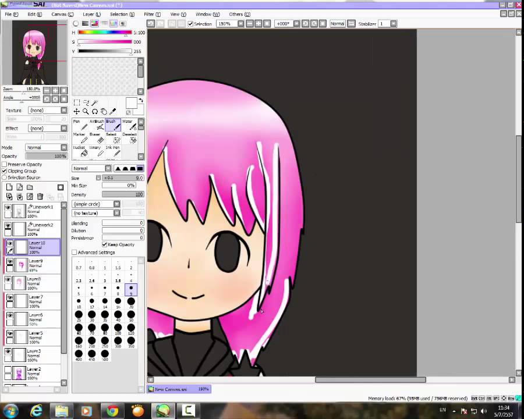This screenshot has width=524, height=419.
Task: Open the File menu
Action: (12, 15)
